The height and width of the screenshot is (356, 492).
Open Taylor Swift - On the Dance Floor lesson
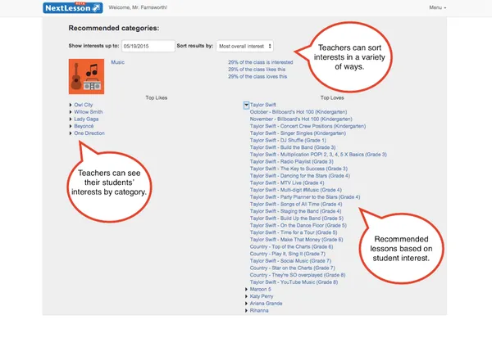(298, 225)
